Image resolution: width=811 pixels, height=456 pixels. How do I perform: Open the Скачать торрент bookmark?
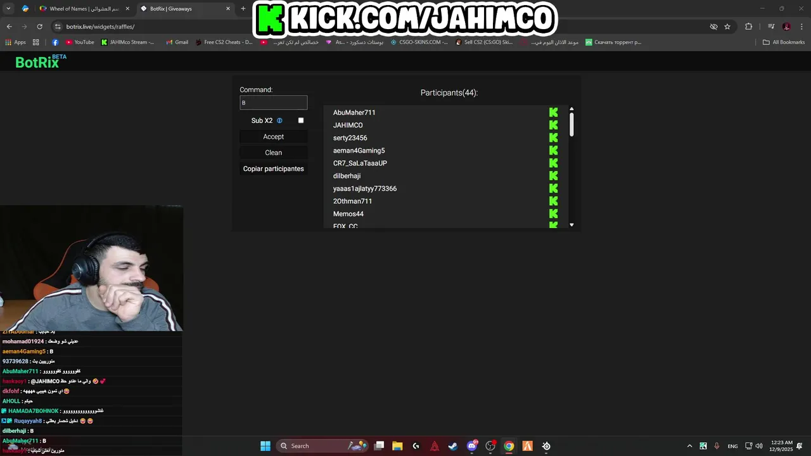[x=613, y=42]
